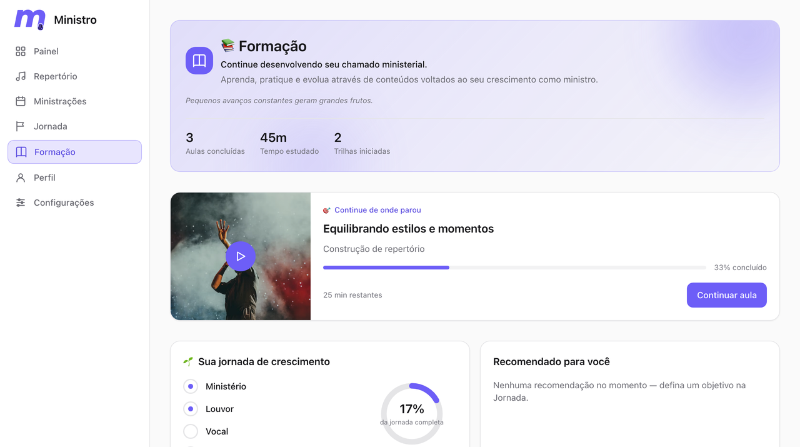Open the Equilibrando estilos e momentos lesson title
800x447 pixels.
409,229
